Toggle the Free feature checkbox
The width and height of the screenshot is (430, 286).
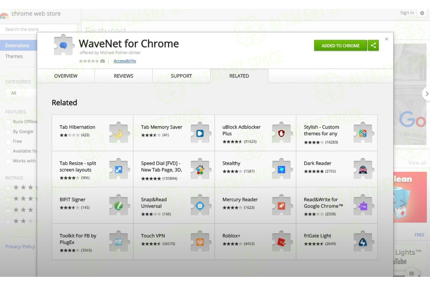pos(8,142)
